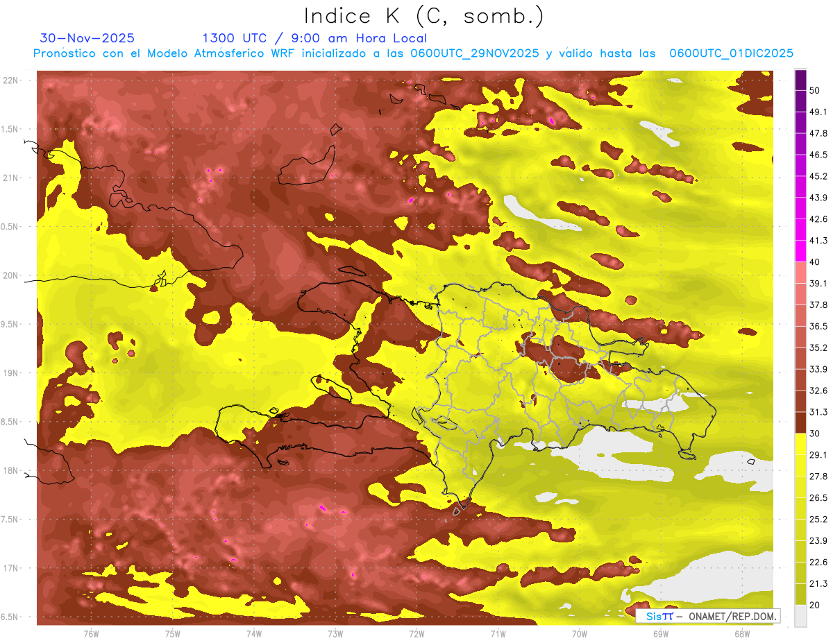Click the colorbar value "21.3"
Image resolution: width=833 pixels, height=643 pixels.
coord(818,585)
